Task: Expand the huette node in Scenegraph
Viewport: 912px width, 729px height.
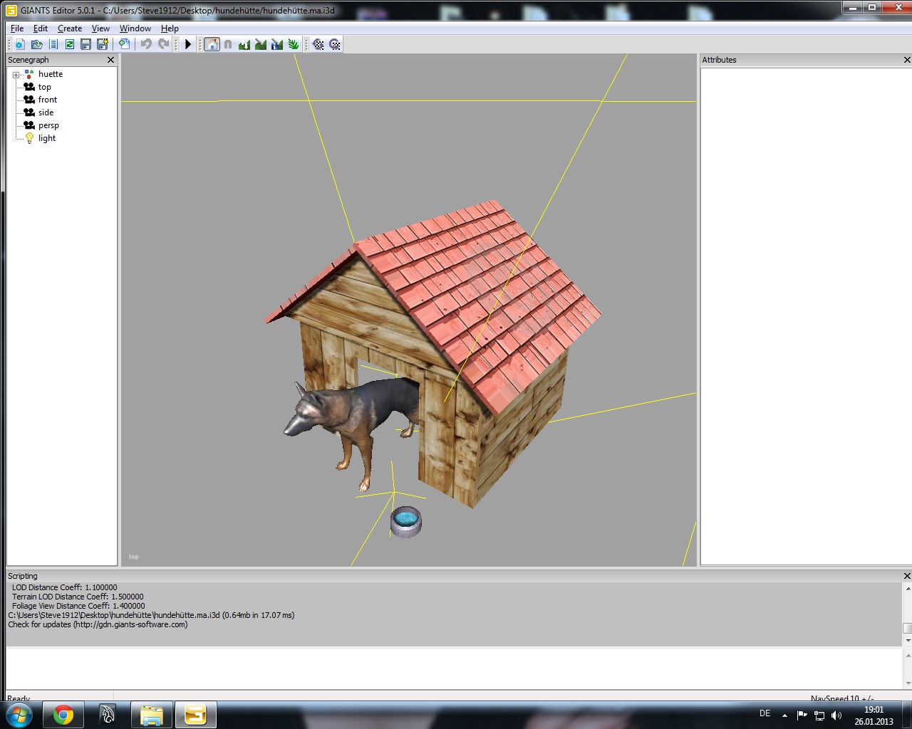Action: coord(16,75)
